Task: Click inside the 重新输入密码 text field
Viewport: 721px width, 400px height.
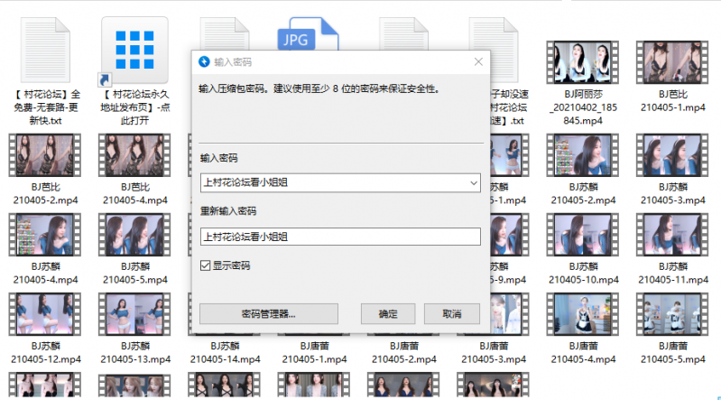Action: pos(340,237)
